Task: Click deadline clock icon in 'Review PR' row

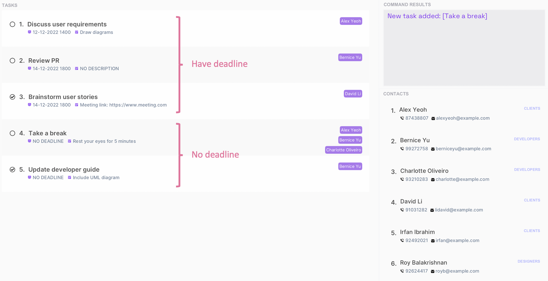Action: point(30,68)
